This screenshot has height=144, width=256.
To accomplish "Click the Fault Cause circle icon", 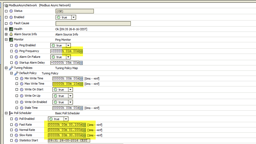I will pyautogui.click(x=11, y=23).
